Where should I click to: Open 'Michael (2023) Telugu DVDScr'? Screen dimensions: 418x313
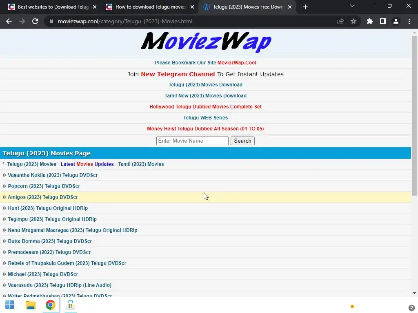tap(43, 274)
